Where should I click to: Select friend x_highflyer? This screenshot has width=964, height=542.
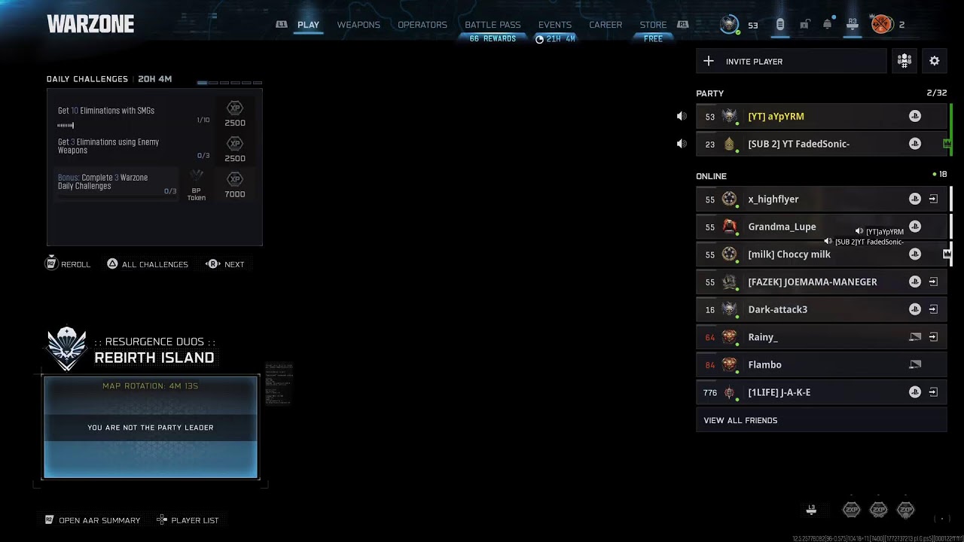tap(822, 199)
